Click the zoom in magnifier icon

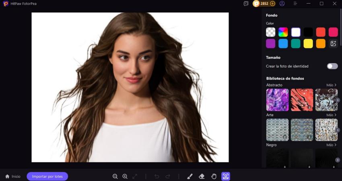click(125, 176)
